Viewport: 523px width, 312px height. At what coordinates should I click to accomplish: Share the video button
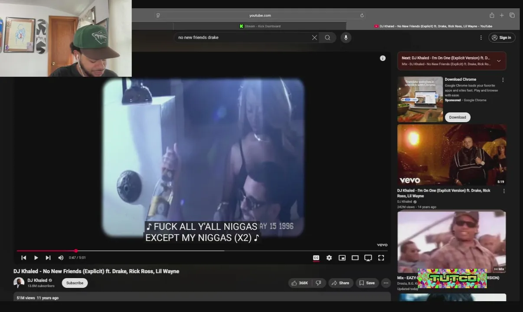340,283
